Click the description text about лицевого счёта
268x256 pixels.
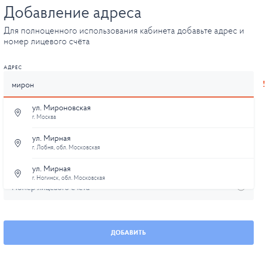pos(124,36)
